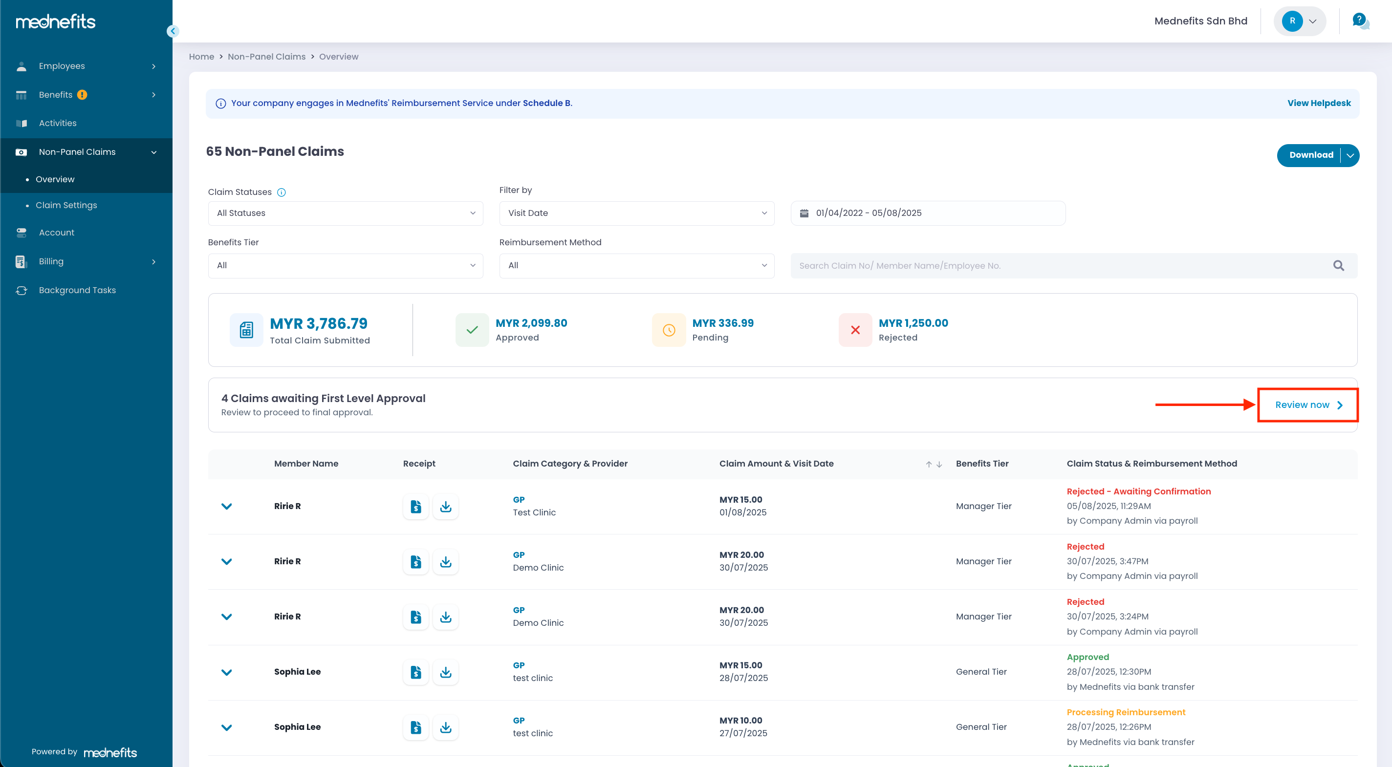
Task: Open the Reimbursement Method dropdown
Action: point(636,266)
